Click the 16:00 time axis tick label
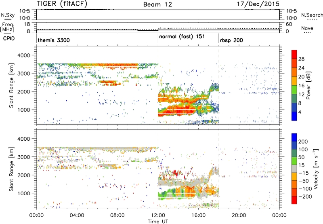323x224 pixels. [x=198, y=216]
